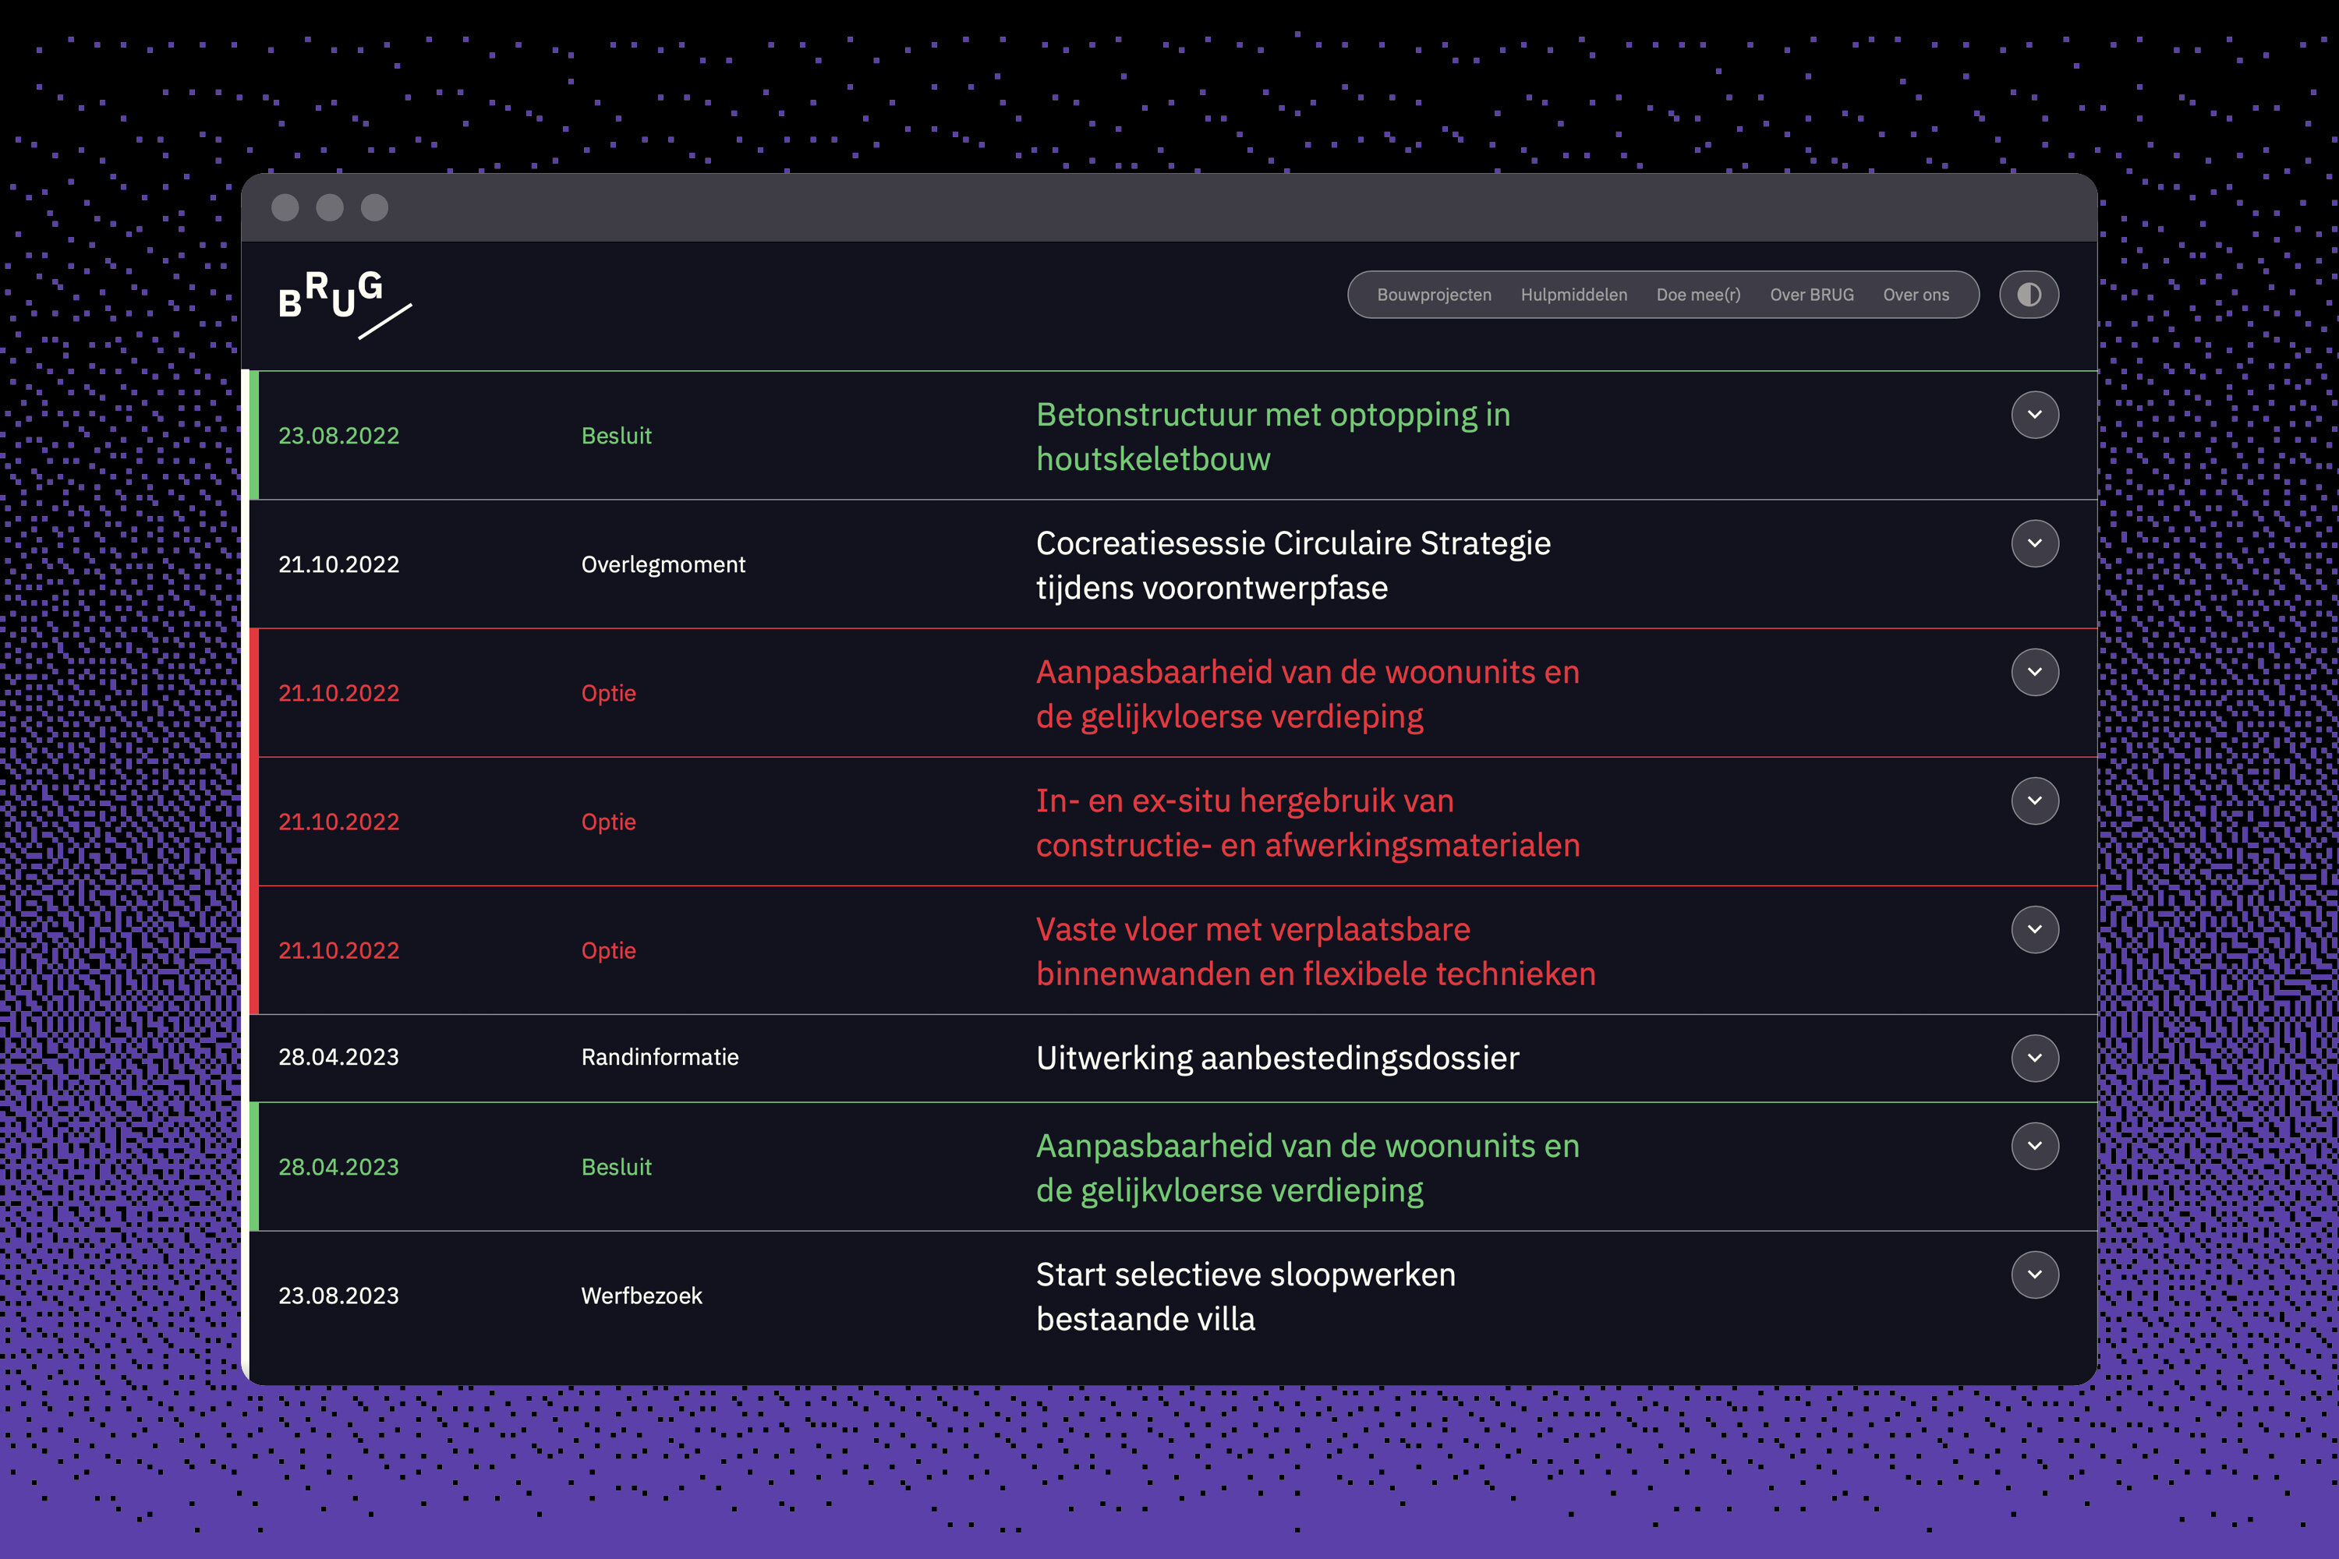
Task: Expand the green Aanpasbaarheid van de woonunits decision
Action: pos(2035,1145)
